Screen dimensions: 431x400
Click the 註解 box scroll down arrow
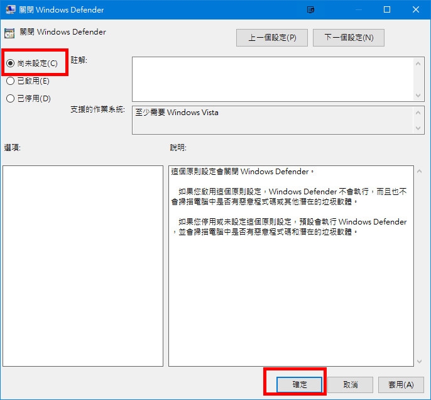[x=418, y=96]
